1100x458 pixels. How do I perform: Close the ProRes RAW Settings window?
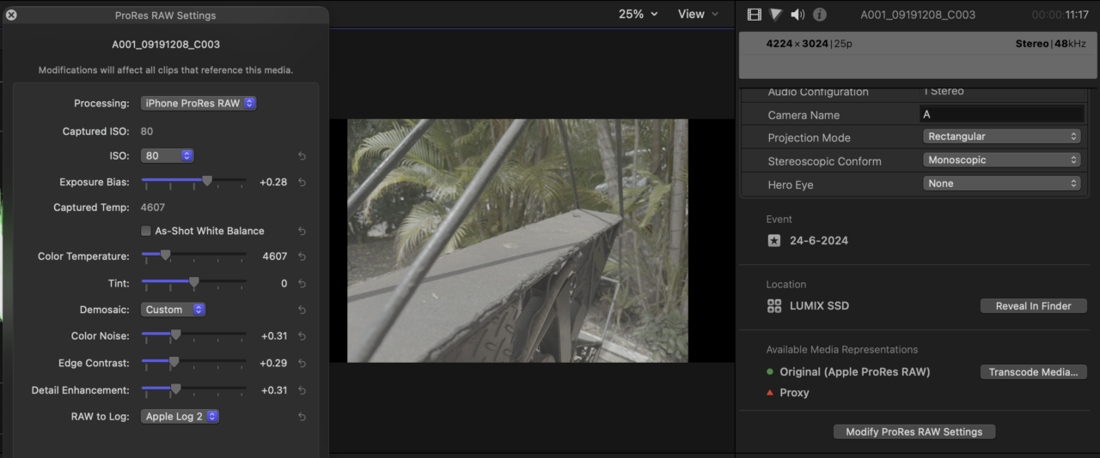pyautogui.click(x=11, y=15)
